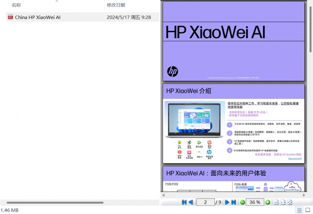Screen dimensions: 313x214
Task: Click the page number field showing 2
Action: pyautogui.click(x=205, y=202)
